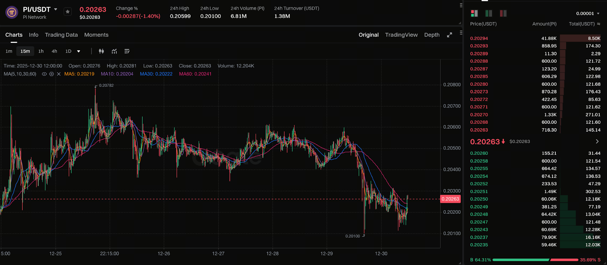The image size is (607, 265).
Task: Select ask price 0.20280
Action: [479, 84]
